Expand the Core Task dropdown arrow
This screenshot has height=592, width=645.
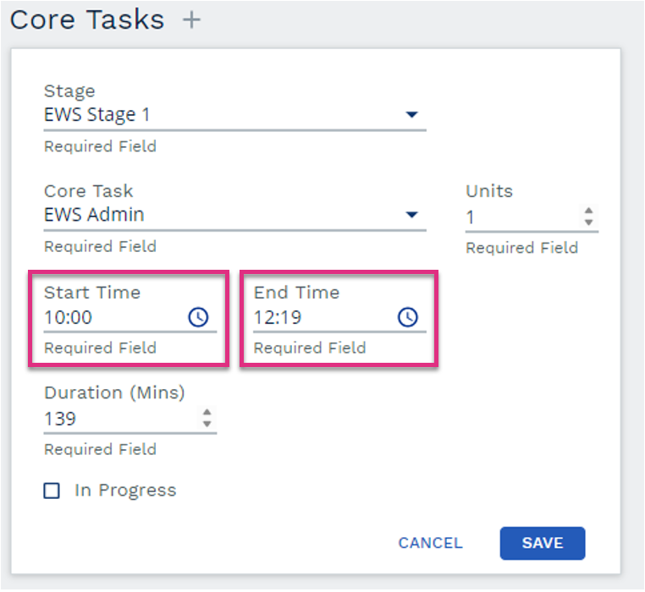[411, 214]
